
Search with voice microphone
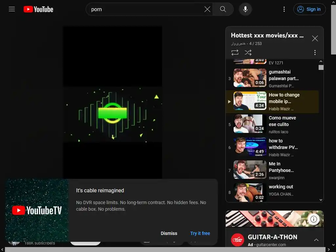[245, 9]
